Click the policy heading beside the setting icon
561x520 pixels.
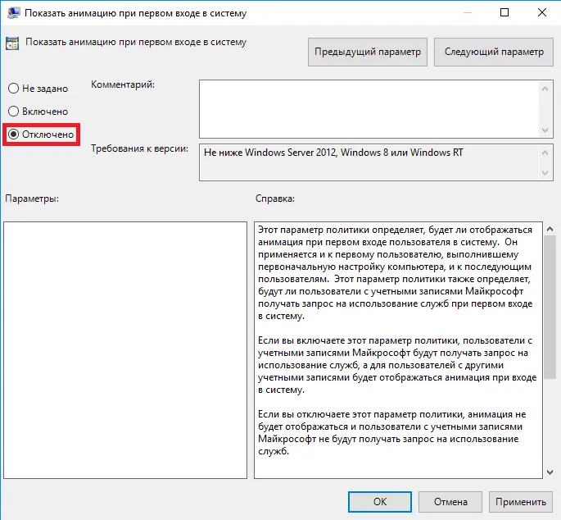tap(136, 43)
